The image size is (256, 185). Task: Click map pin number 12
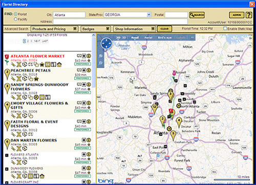point(155,109)
